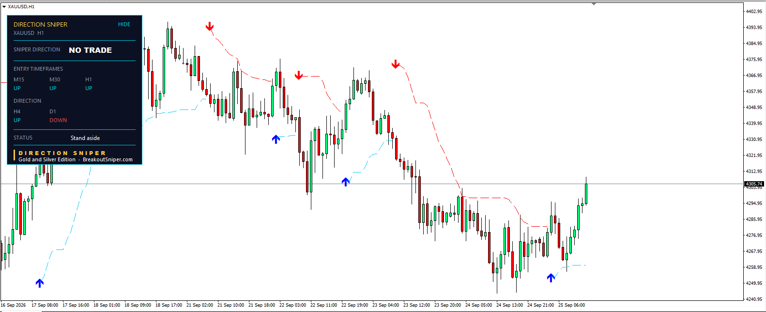Select the red down arrow signal near 21 Sep 02:00
Screen dimensions: 766x312
click(x=210, y=26)
